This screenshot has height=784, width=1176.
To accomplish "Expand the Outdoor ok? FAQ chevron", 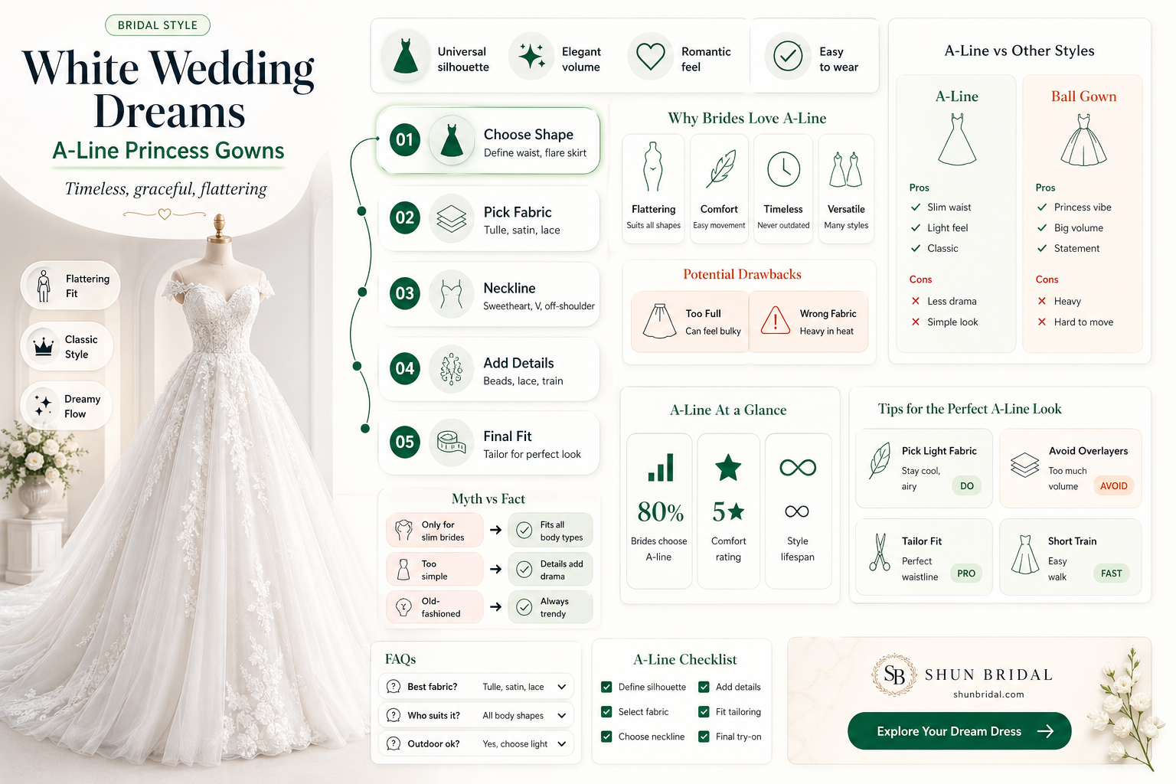I will pos(562,743).
